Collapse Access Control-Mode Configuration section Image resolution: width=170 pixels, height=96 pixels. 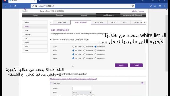[x=51, y=40]
